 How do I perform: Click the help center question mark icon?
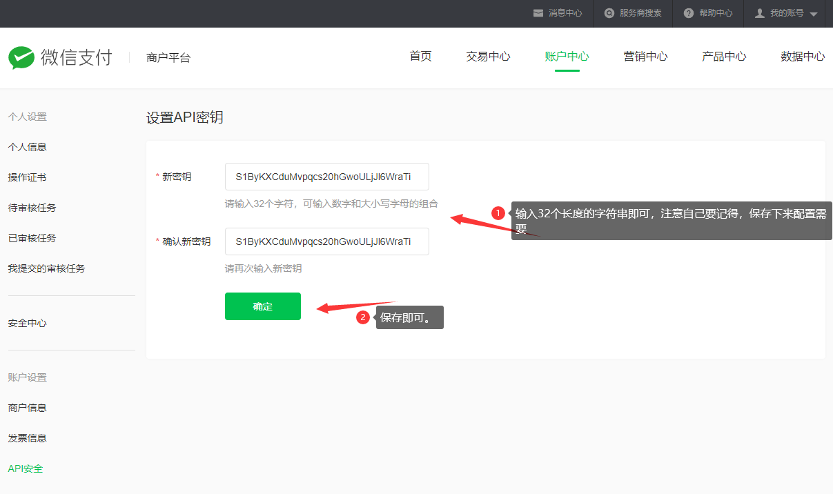coord(688,13)
